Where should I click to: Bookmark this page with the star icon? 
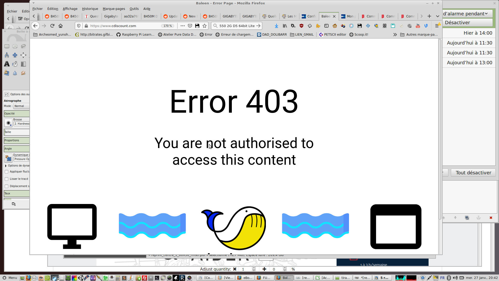[205, 26]
